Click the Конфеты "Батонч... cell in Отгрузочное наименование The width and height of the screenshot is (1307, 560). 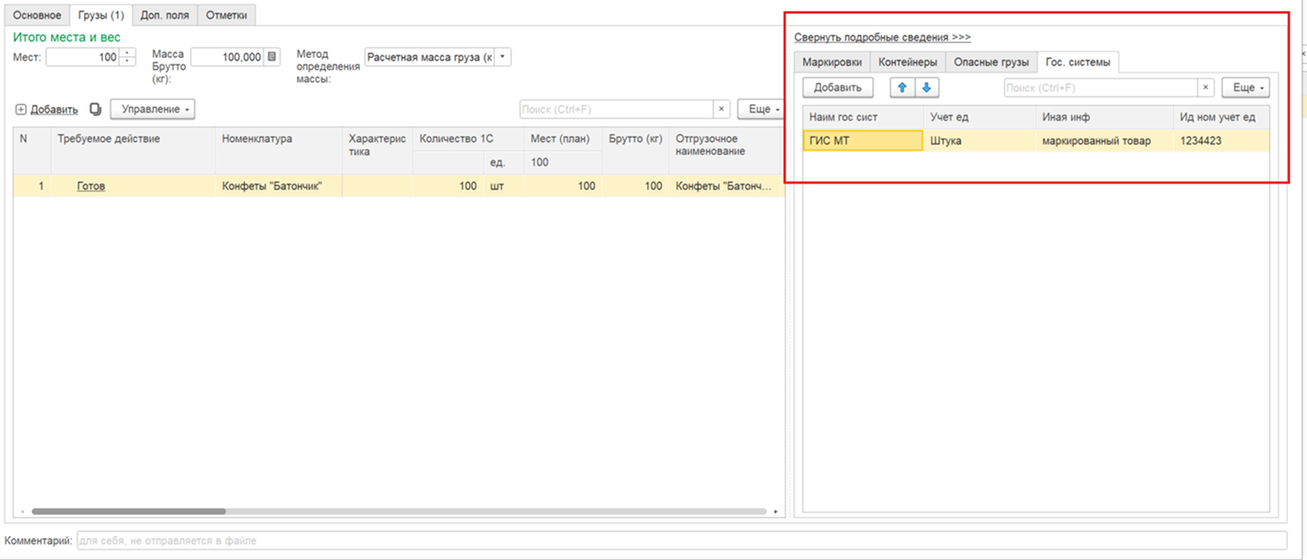(x=725, y=186)
